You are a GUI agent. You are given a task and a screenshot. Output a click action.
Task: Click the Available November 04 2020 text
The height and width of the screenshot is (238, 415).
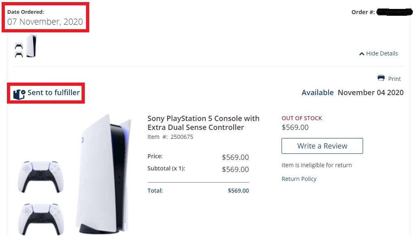coord(353,93)
